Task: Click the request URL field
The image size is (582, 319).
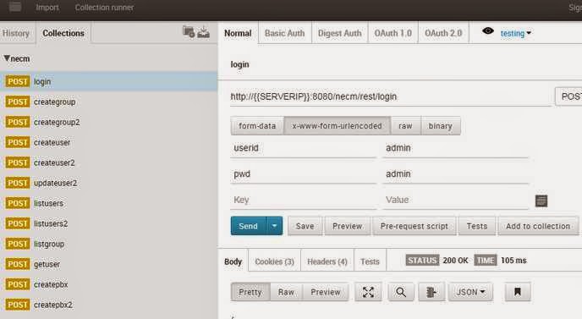Action: [391, 97]
